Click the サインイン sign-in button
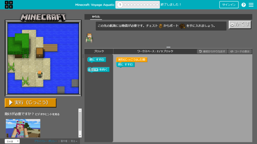This screenshot has height=144, width=257. click(x=229, y=5)
